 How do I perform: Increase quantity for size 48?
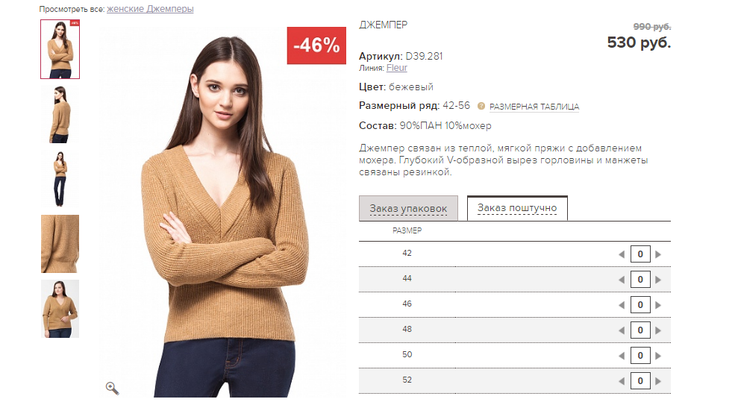pos(658,330)
